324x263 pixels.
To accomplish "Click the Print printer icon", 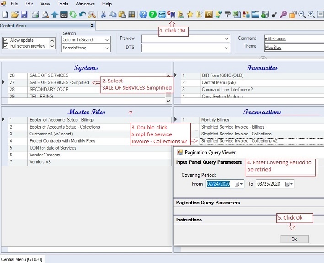I will (x=35, y=15).
